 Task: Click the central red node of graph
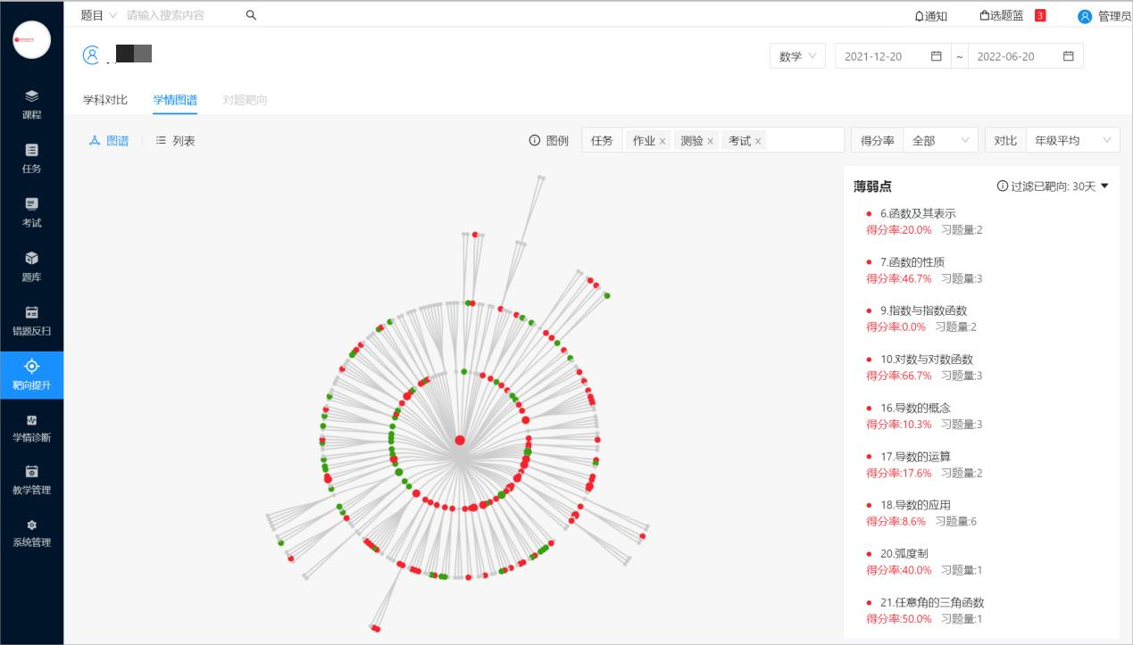[460, 440]
